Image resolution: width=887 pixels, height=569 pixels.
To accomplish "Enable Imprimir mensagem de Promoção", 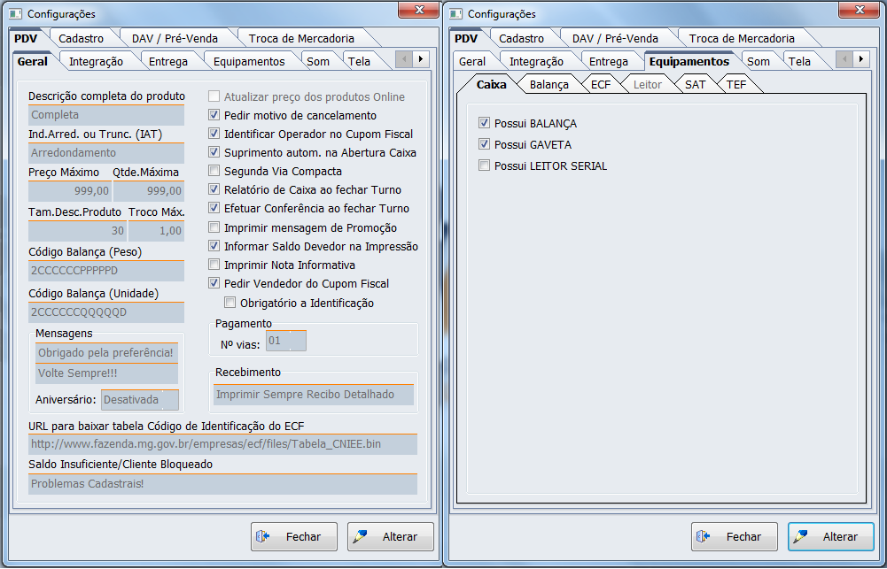I will point(214,227).
